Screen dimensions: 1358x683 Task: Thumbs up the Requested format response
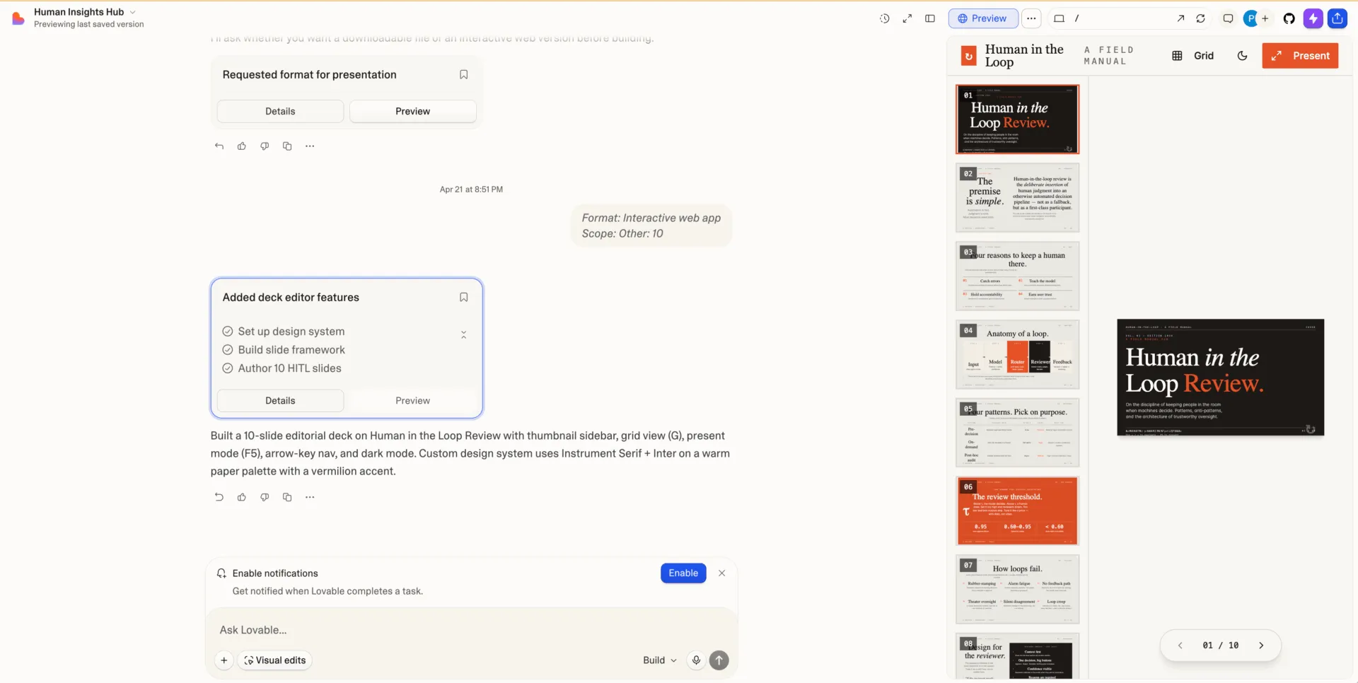tap(242, 146)
